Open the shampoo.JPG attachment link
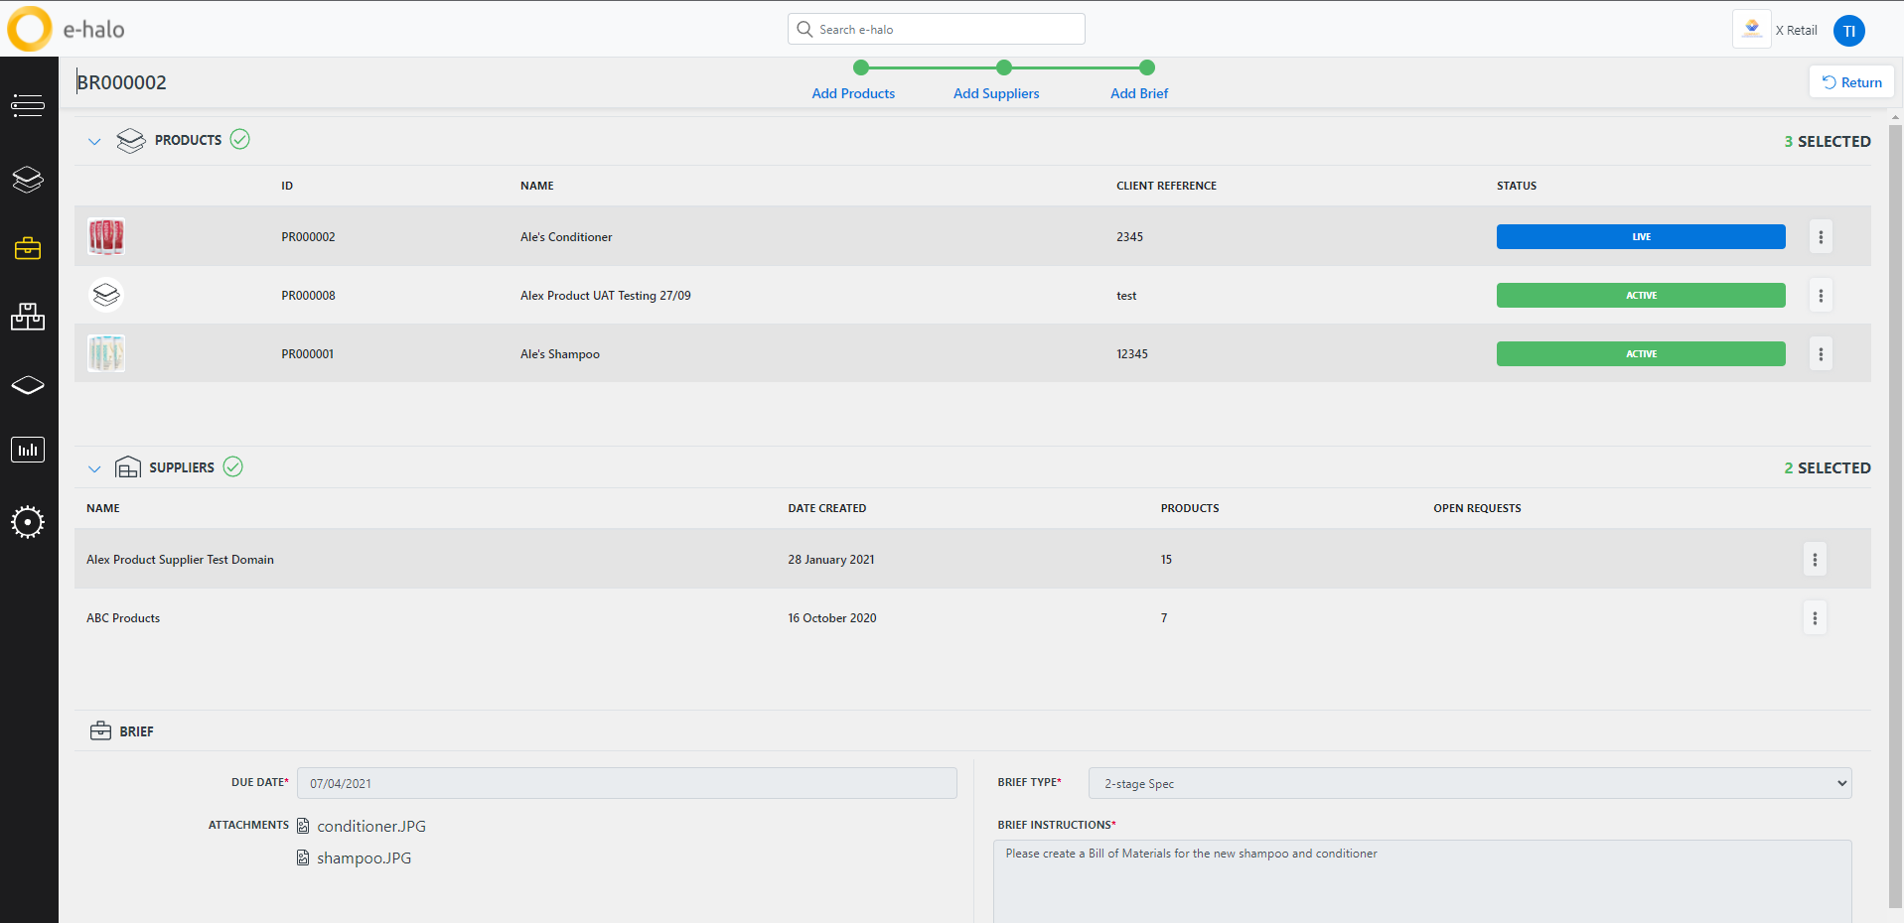1904x923 pixels. coord(364,857)
